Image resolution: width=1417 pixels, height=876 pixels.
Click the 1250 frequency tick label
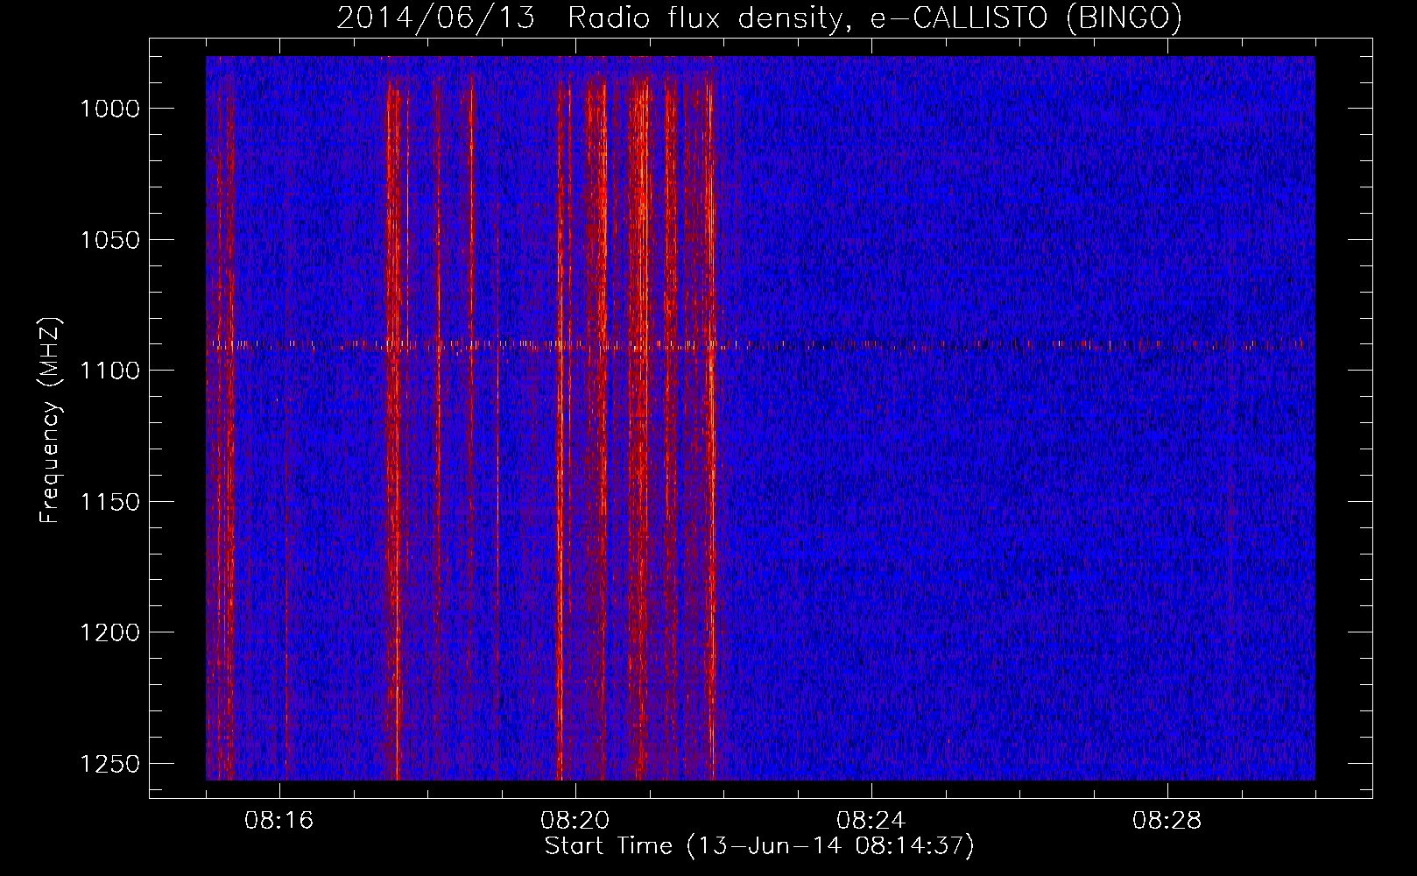(109, 764)
